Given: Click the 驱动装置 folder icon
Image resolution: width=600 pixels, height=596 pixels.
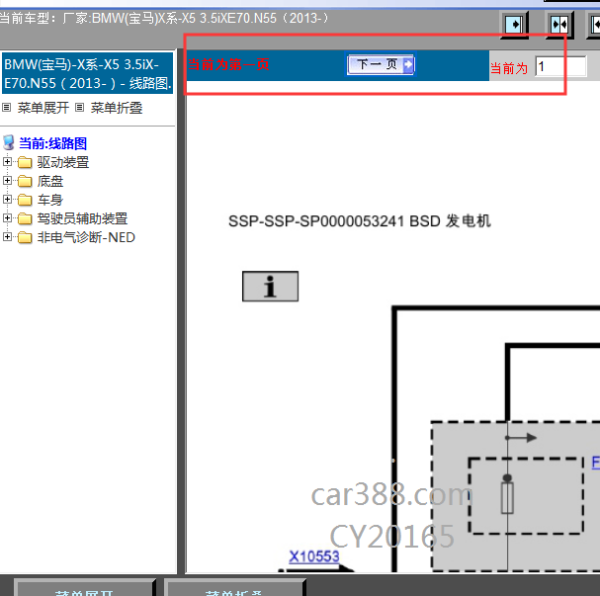Looking at the screenshot, I should (x=25, y=162).
